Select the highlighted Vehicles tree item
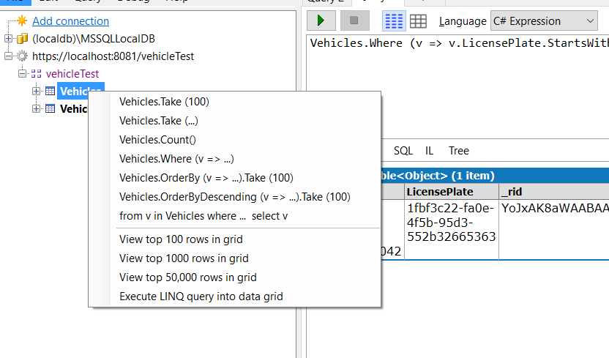 [81, 91]
